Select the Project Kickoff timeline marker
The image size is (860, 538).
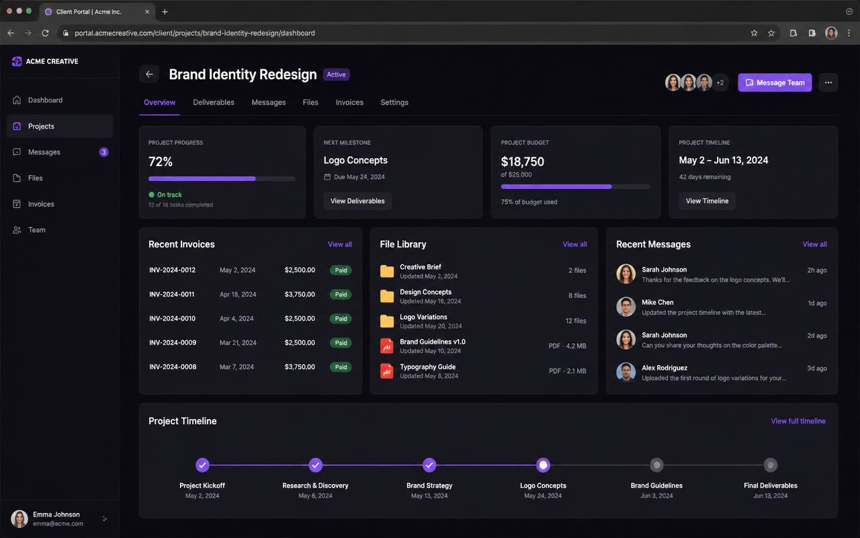point(202,465)
